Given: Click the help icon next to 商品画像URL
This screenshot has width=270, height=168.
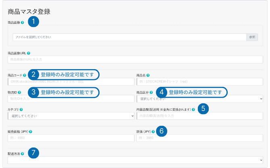Looking at the screenshot, I should pos(28,53).
